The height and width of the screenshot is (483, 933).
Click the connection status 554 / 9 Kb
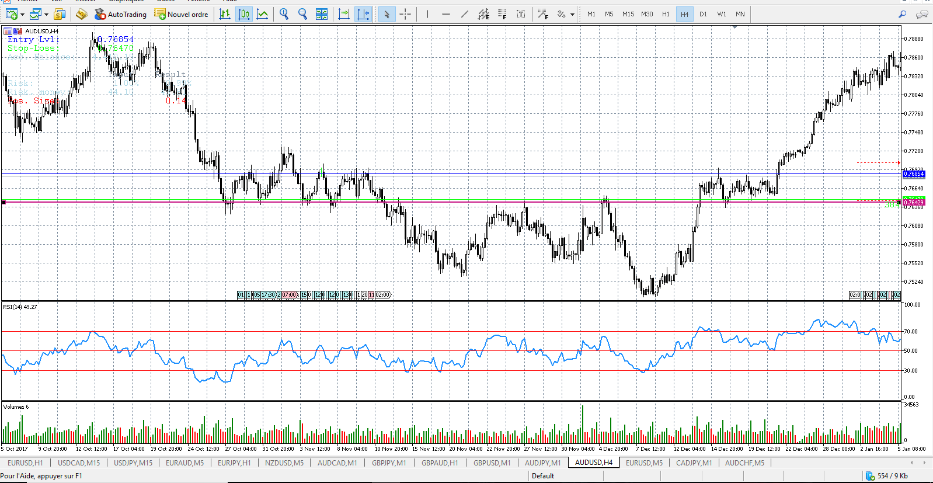[x=887, y=476]
